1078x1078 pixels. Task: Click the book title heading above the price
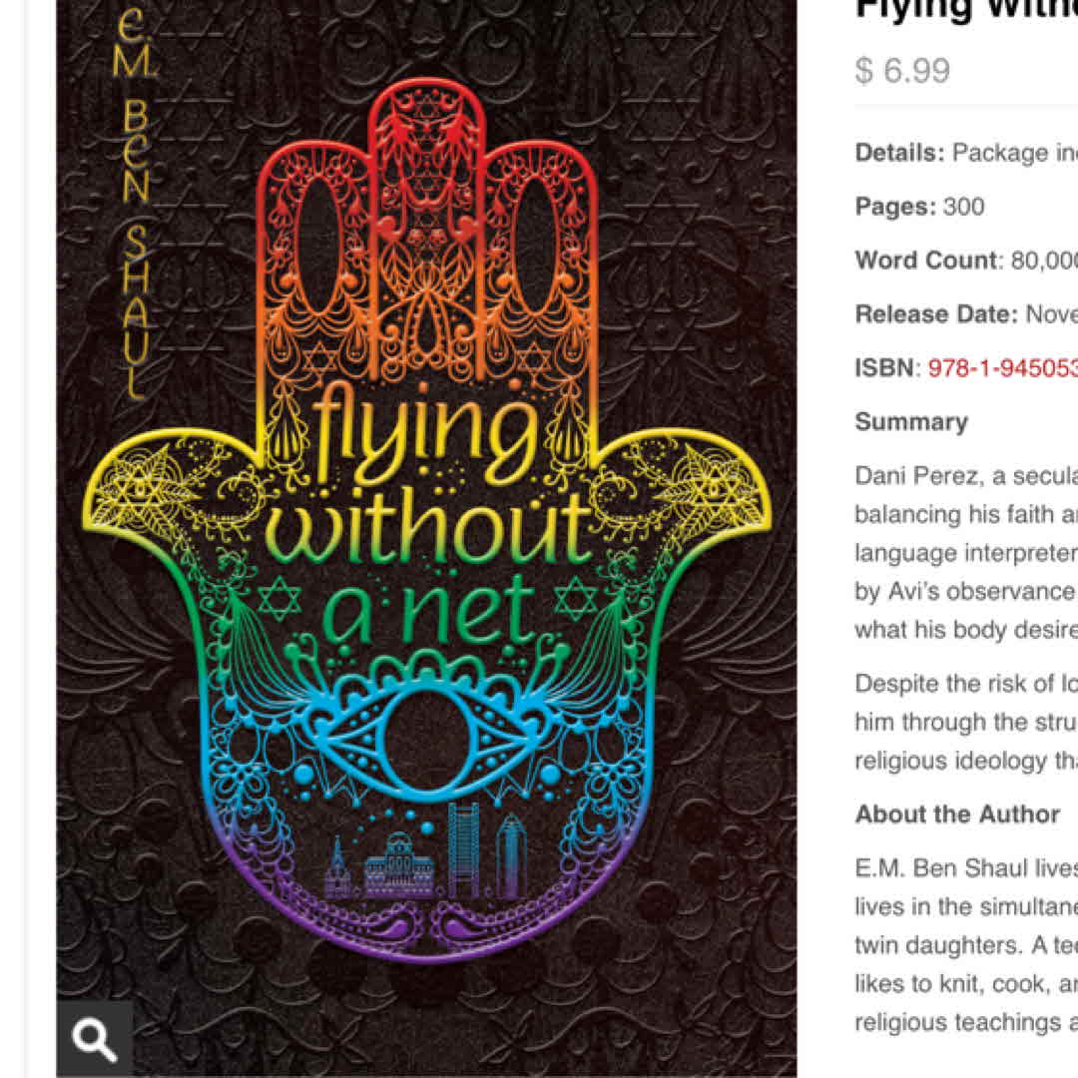[966, 10]
